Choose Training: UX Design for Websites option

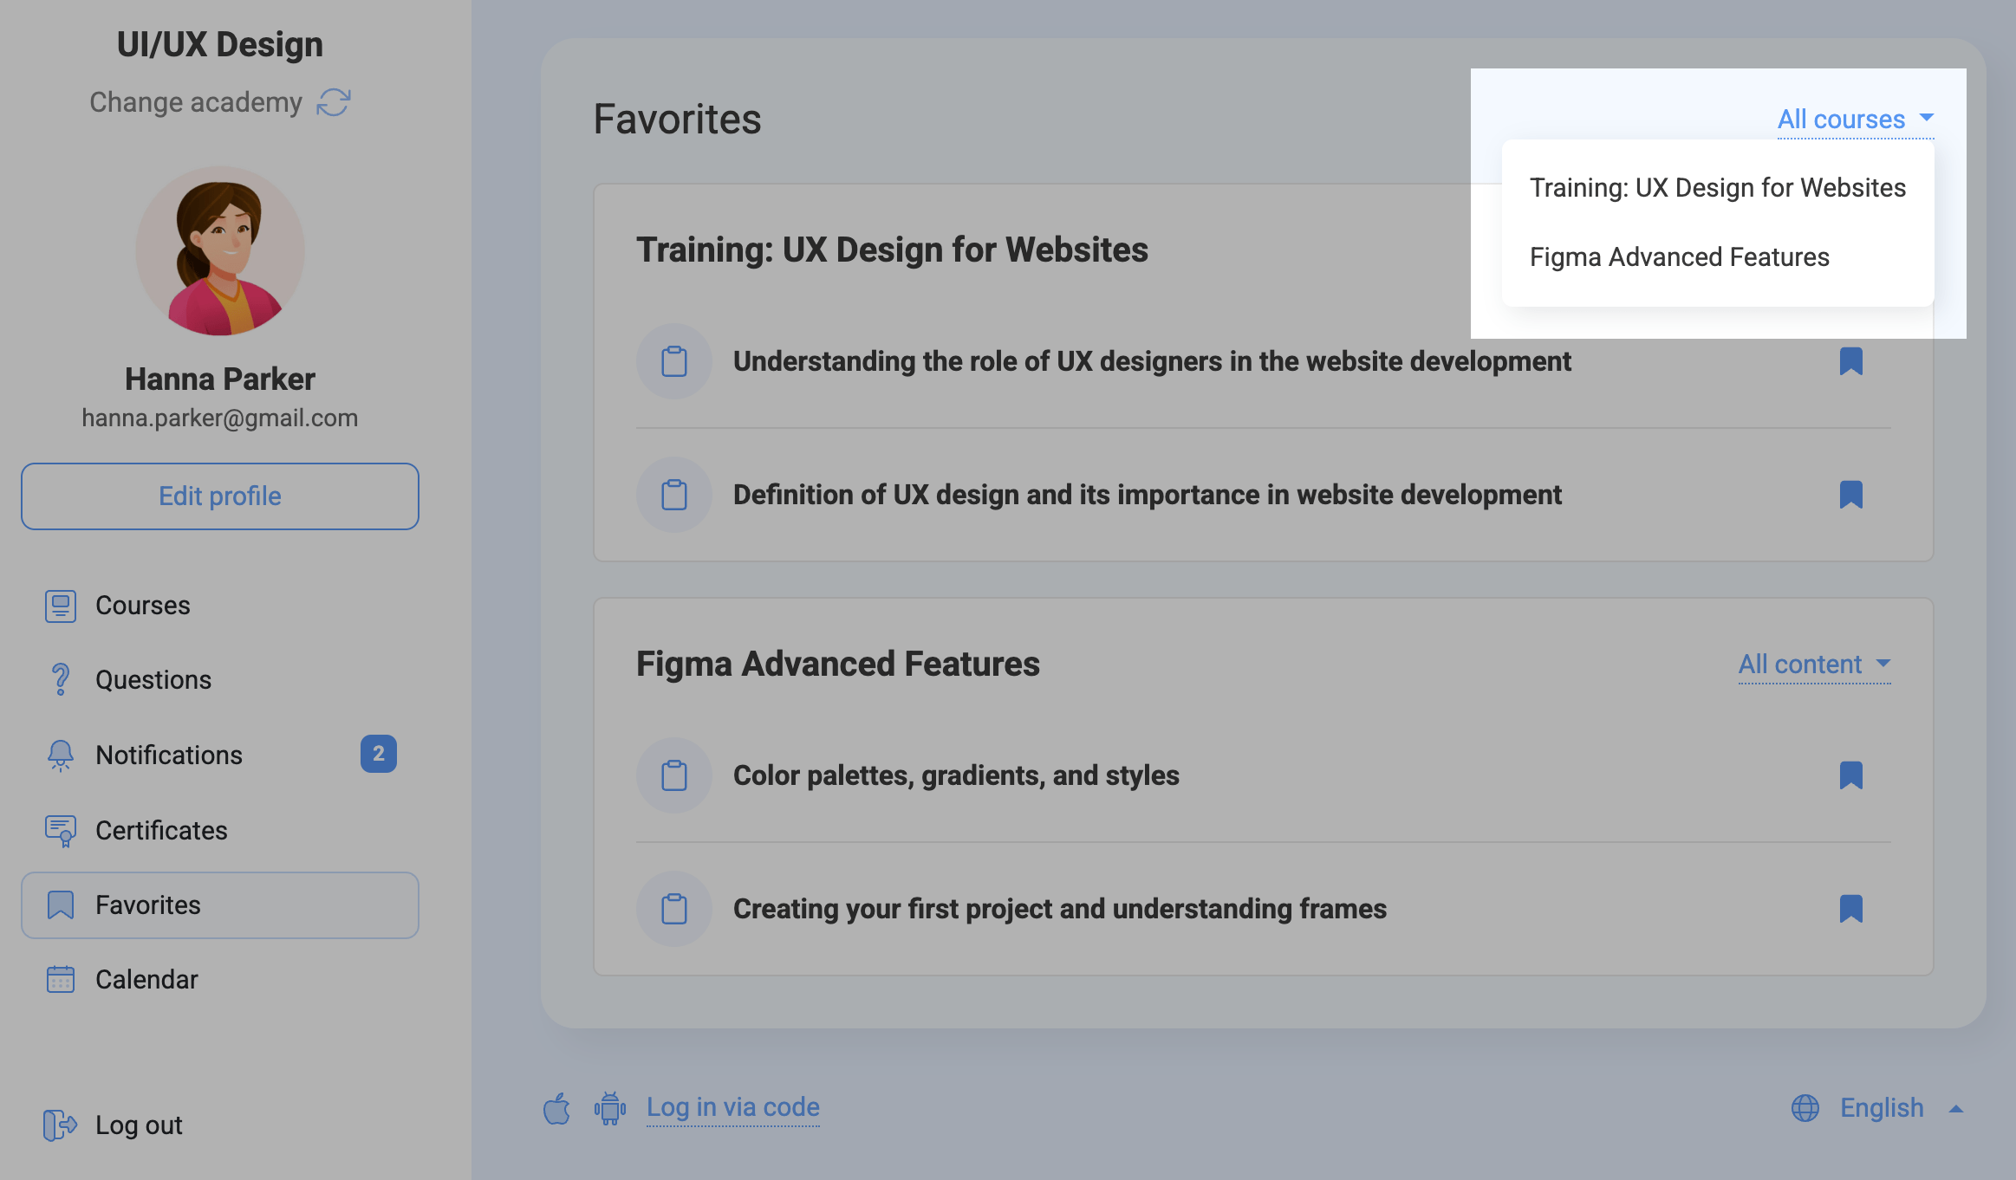(1717, 188)
